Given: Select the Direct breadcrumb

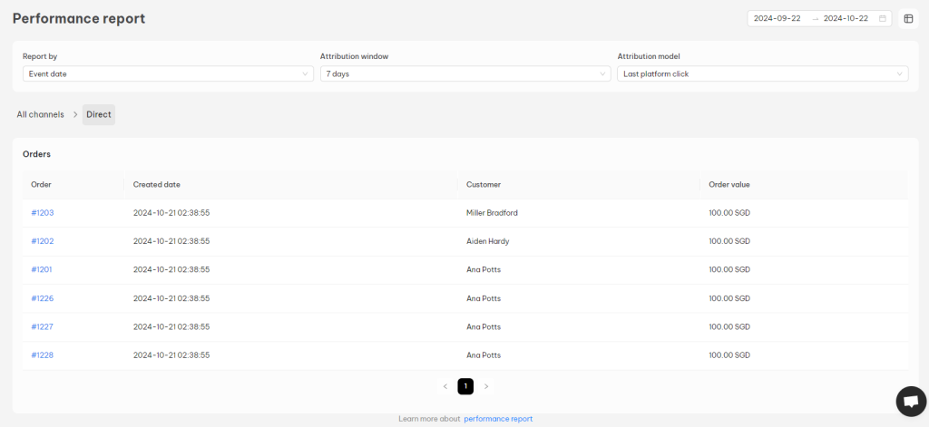Looking at the screenshot, I should (x=99, y=115).
